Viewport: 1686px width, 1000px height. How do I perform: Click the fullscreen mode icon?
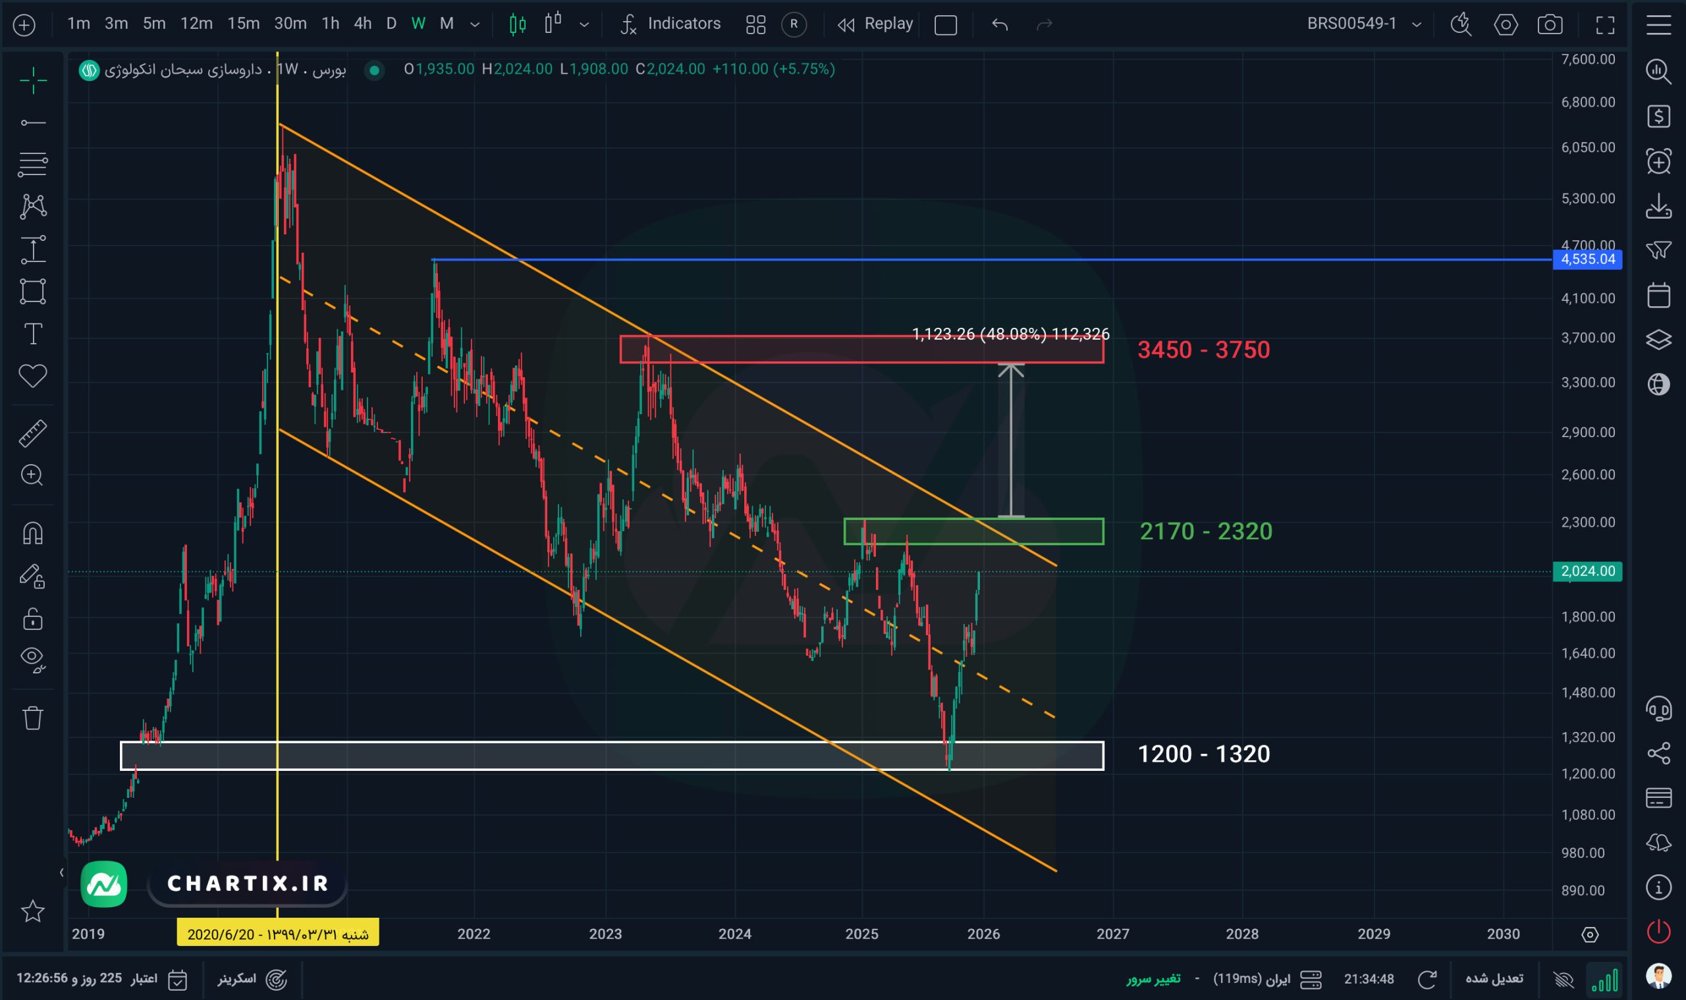tap(1605, 25)
